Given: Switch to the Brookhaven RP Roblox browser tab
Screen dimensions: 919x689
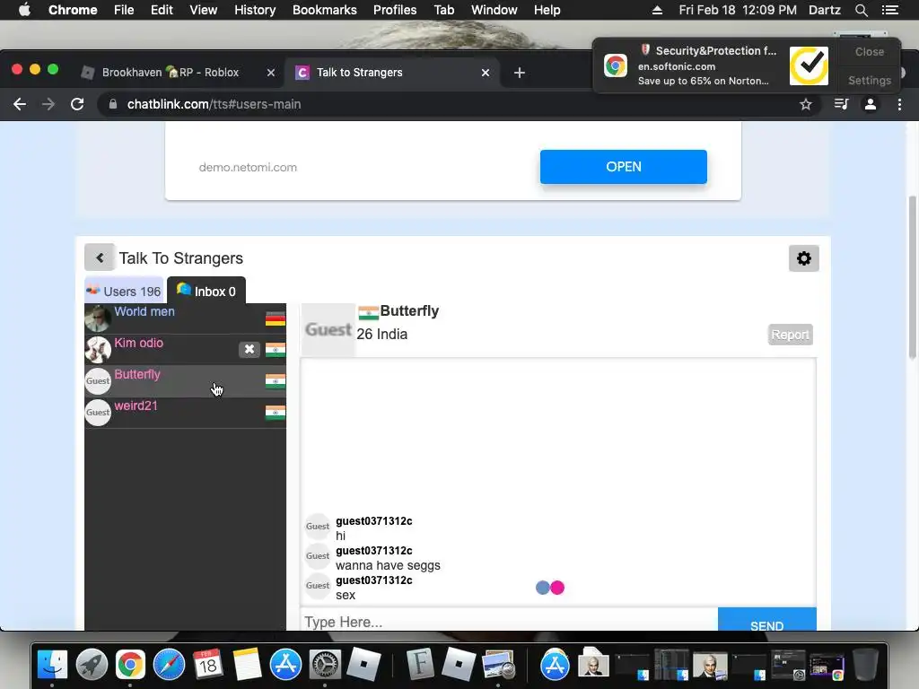Looking at the screenshot, I should coord(170,73).
